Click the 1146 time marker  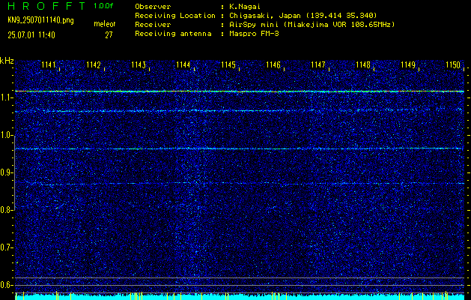(273, 64)
